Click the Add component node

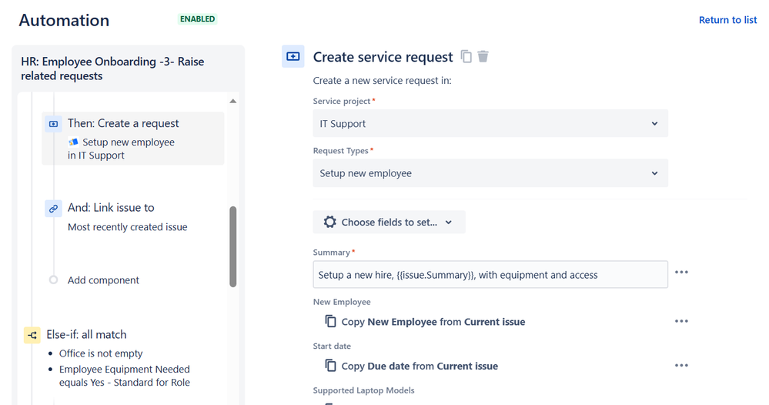(x=103, y=280)
